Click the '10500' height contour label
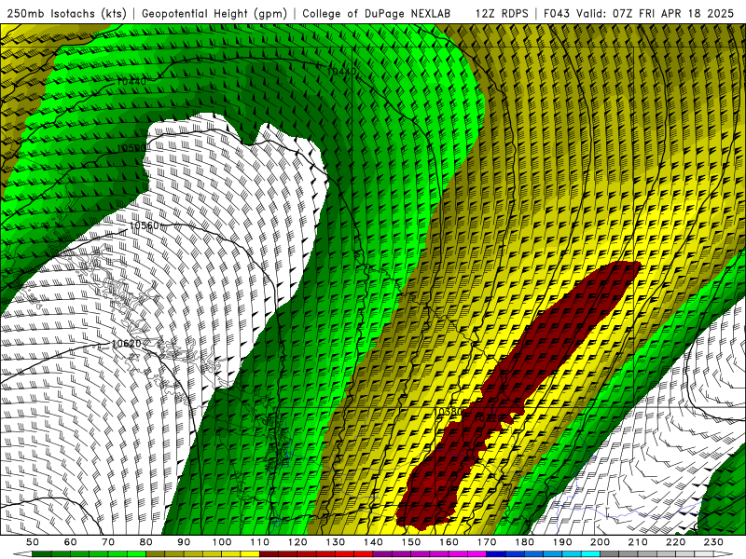This screenshot has height=559, width=746. pos(131,149)
